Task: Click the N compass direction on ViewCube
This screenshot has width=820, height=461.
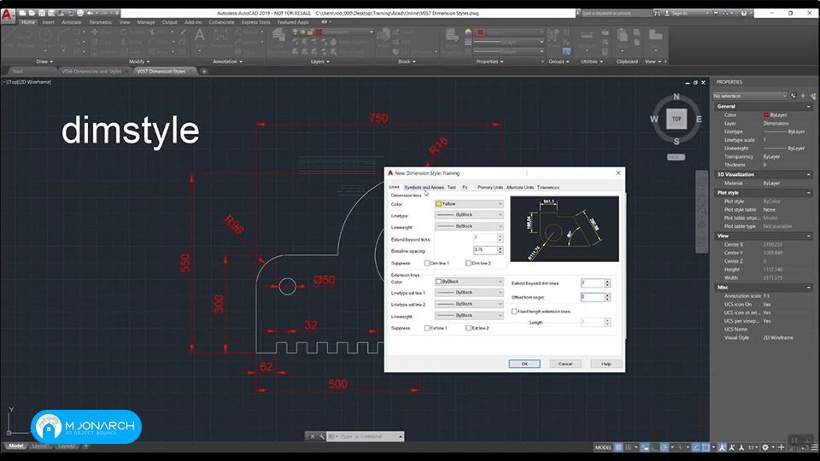Action: [x=676, y=96]
